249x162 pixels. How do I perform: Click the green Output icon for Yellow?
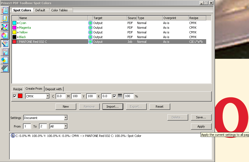[90, 32]
